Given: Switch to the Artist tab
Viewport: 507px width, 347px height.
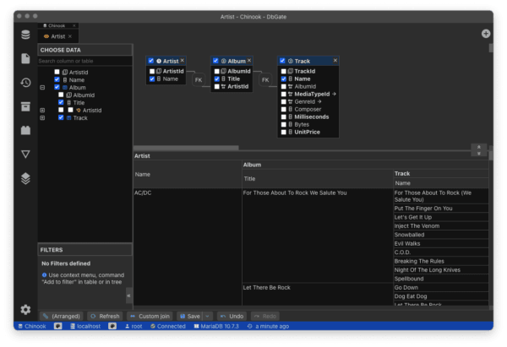Looking at the screenshot, I should (x=57, y=36).
